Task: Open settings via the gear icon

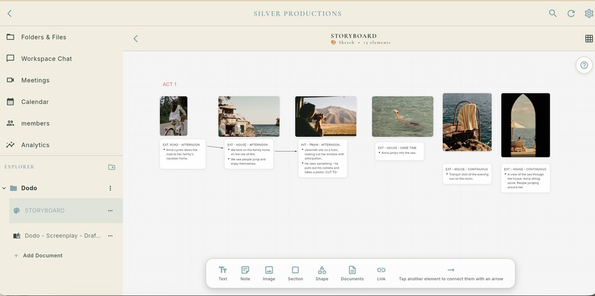Action: point(588,14)
